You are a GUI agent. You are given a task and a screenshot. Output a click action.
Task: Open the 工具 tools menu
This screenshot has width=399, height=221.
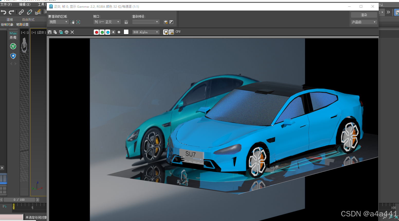pyautogui.click(x=42, y=4)
